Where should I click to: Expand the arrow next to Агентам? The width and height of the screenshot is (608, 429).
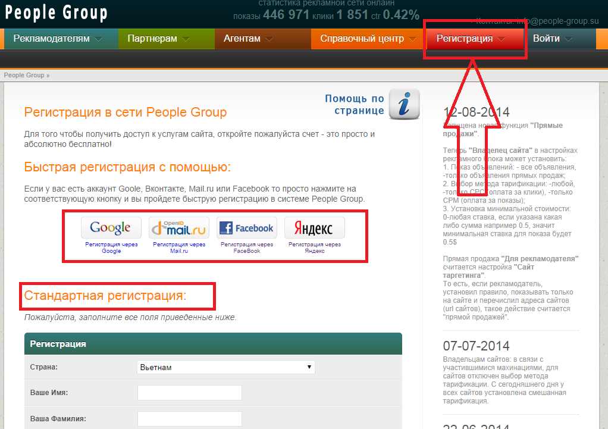tap(269, 39)
